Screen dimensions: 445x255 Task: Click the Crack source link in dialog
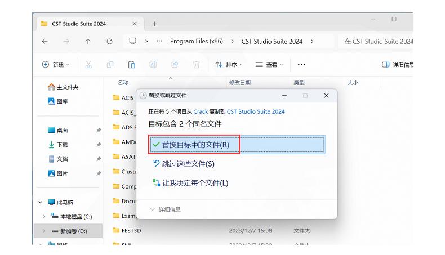point(201,111)
